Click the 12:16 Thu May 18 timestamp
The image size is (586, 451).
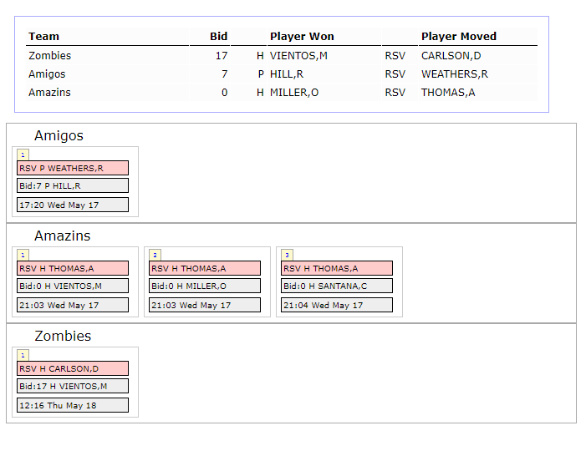click(73, 405)
